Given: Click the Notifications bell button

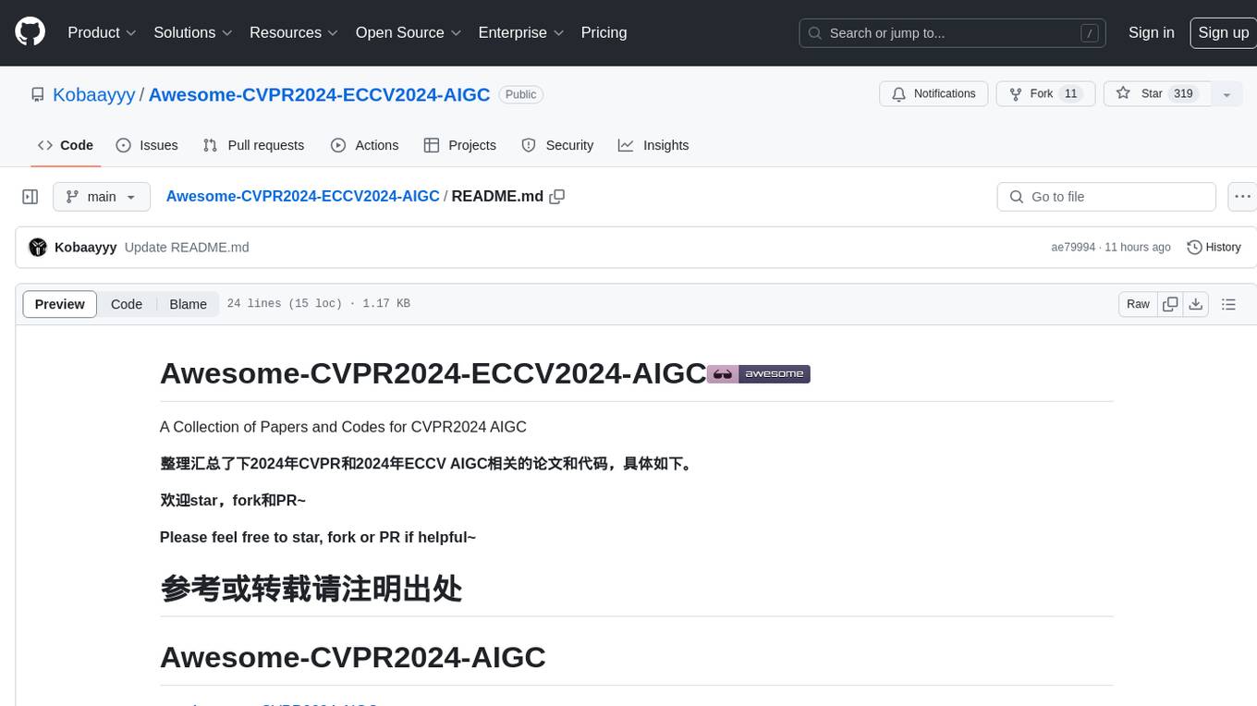Looking at the screenshot, I should click(x=934, y=94).
